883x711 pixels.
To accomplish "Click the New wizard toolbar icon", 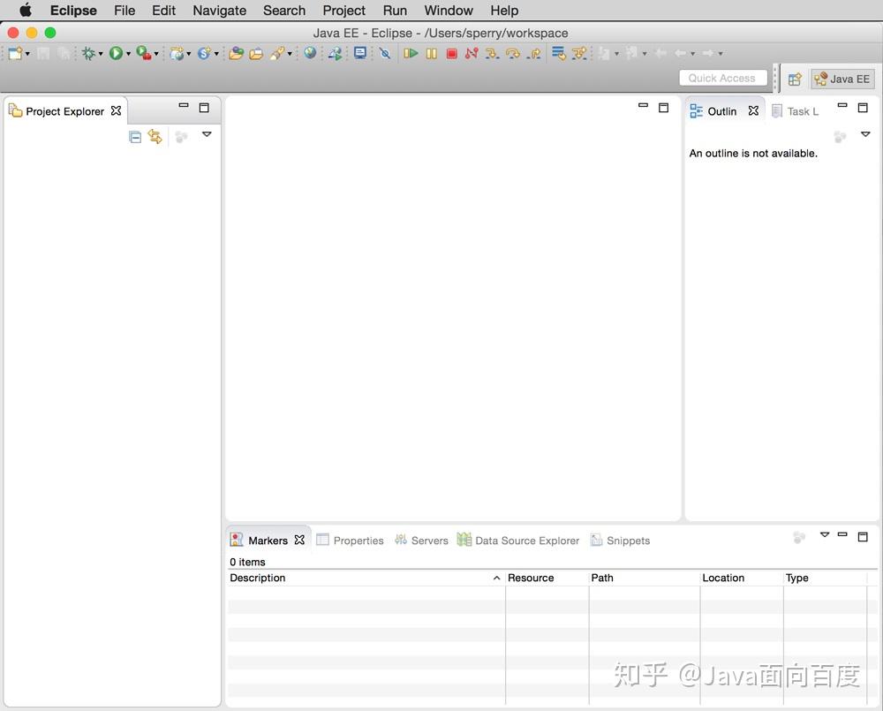I will 15,54.
